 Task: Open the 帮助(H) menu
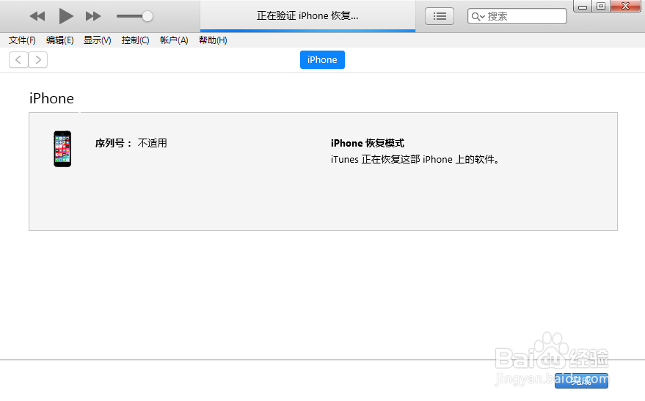tap(213, 40)
